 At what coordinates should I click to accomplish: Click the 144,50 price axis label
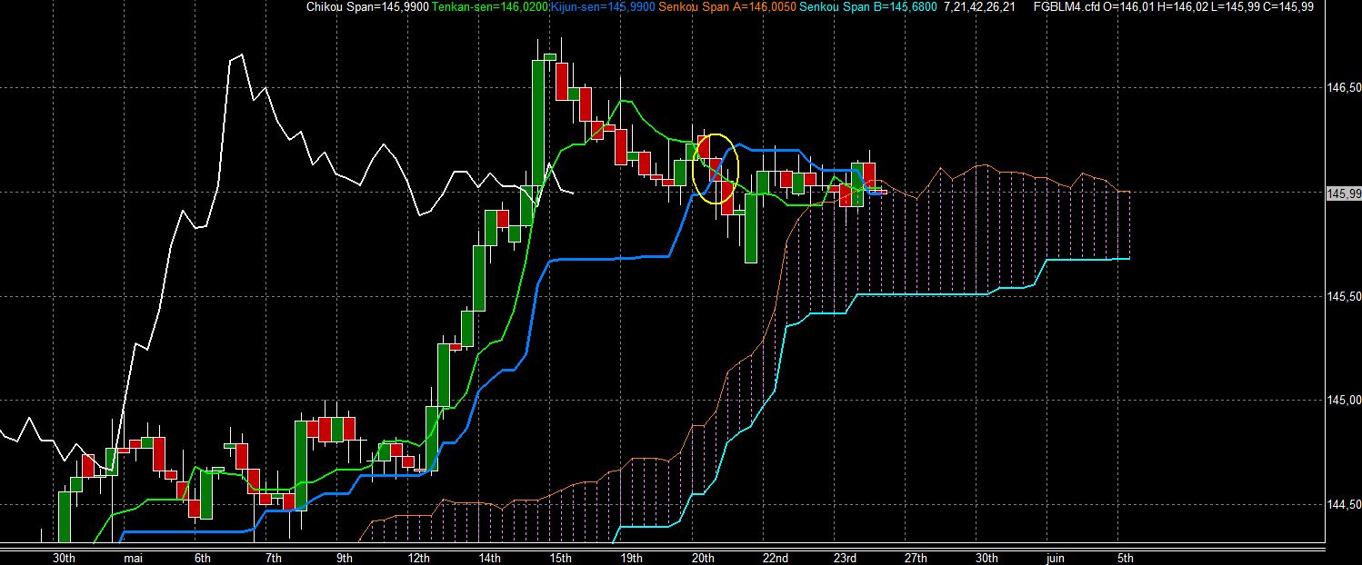(1344, 505)
